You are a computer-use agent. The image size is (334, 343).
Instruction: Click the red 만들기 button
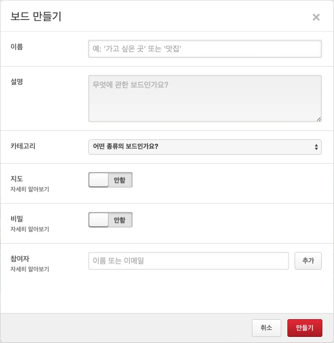pyautogui.click(x=305, y=328)
